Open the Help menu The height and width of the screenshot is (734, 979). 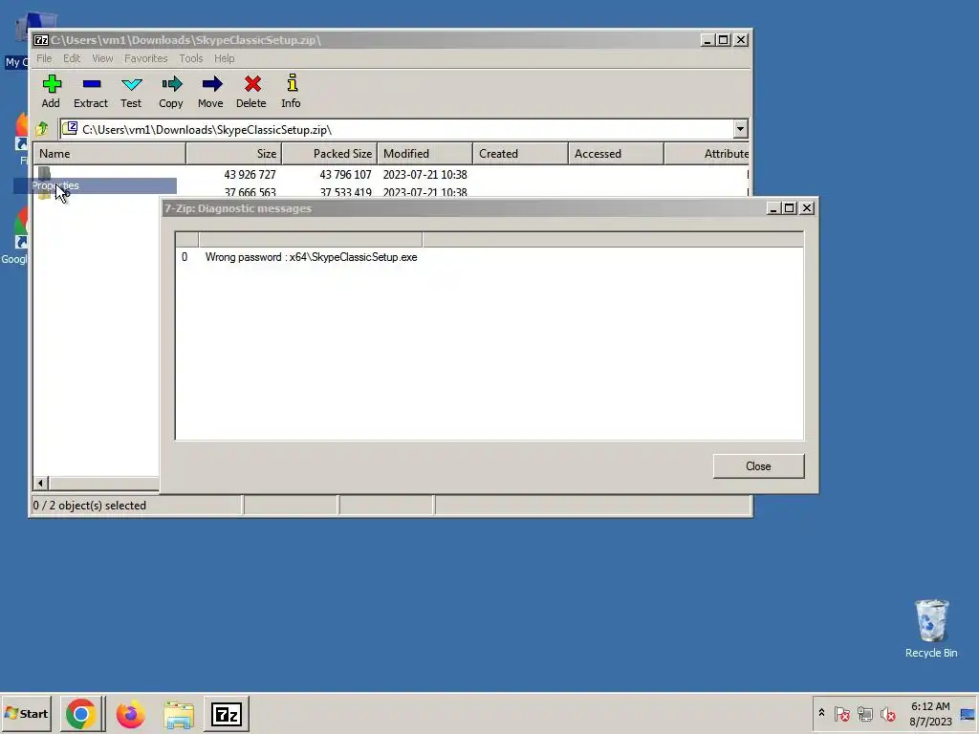pos(224,58)
